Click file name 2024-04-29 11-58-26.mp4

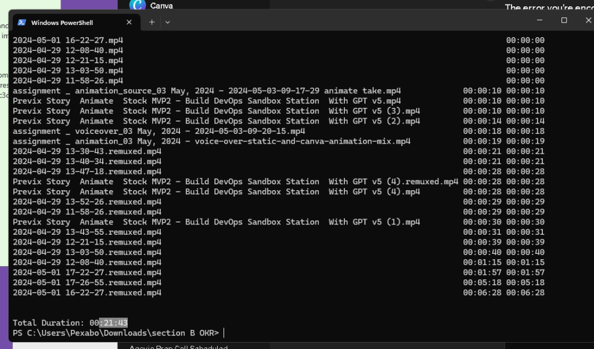click(68, 81)
